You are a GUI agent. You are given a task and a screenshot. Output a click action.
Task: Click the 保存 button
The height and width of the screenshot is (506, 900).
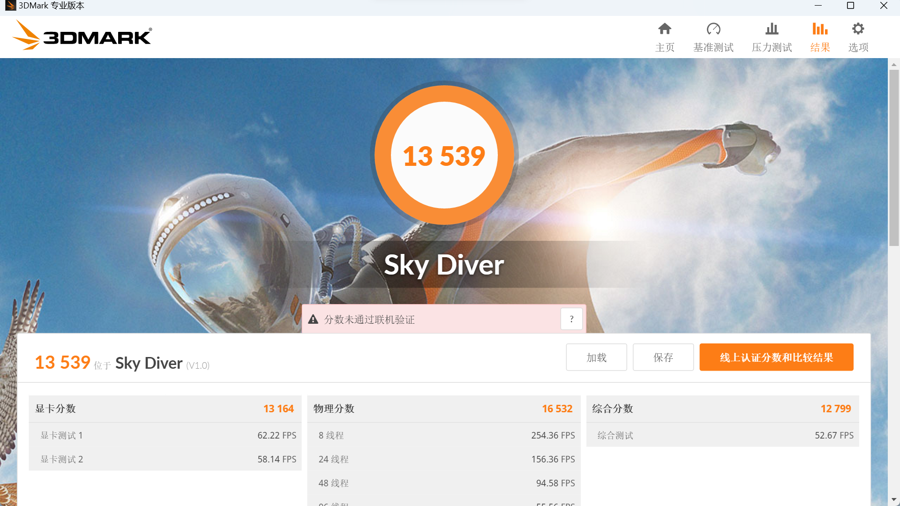(x=663, y=357)
